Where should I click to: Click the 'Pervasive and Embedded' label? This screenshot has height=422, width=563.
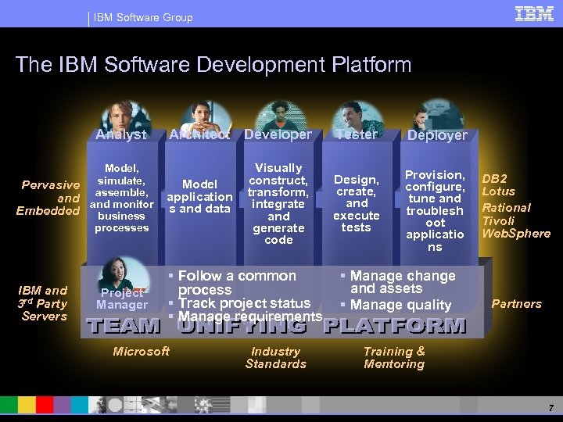pos(48,198)
